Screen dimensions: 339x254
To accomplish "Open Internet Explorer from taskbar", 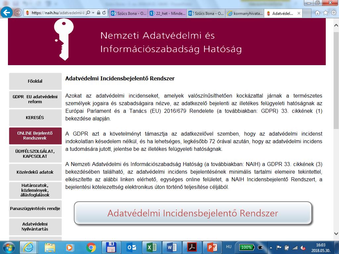I will 28,247.
